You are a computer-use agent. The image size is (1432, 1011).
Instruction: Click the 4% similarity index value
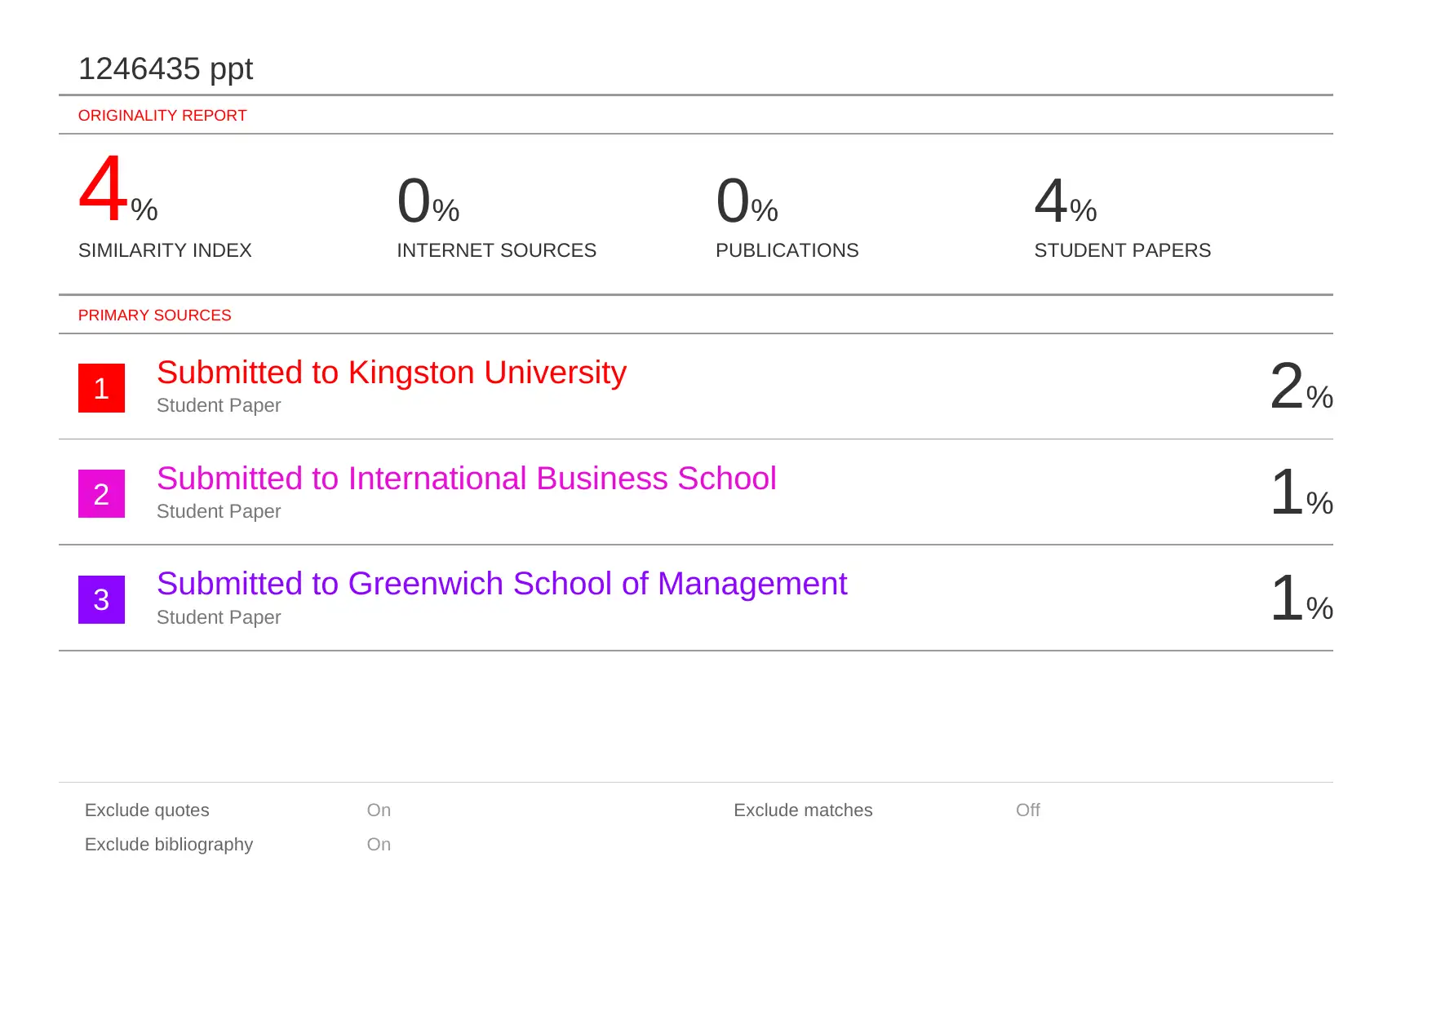click(x=118, y=190)
